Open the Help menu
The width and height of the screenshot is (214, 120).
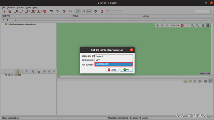pyautogui.click(x=35, y=7)
